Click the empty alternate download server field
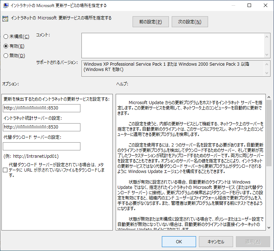 [x=42, y=146]
